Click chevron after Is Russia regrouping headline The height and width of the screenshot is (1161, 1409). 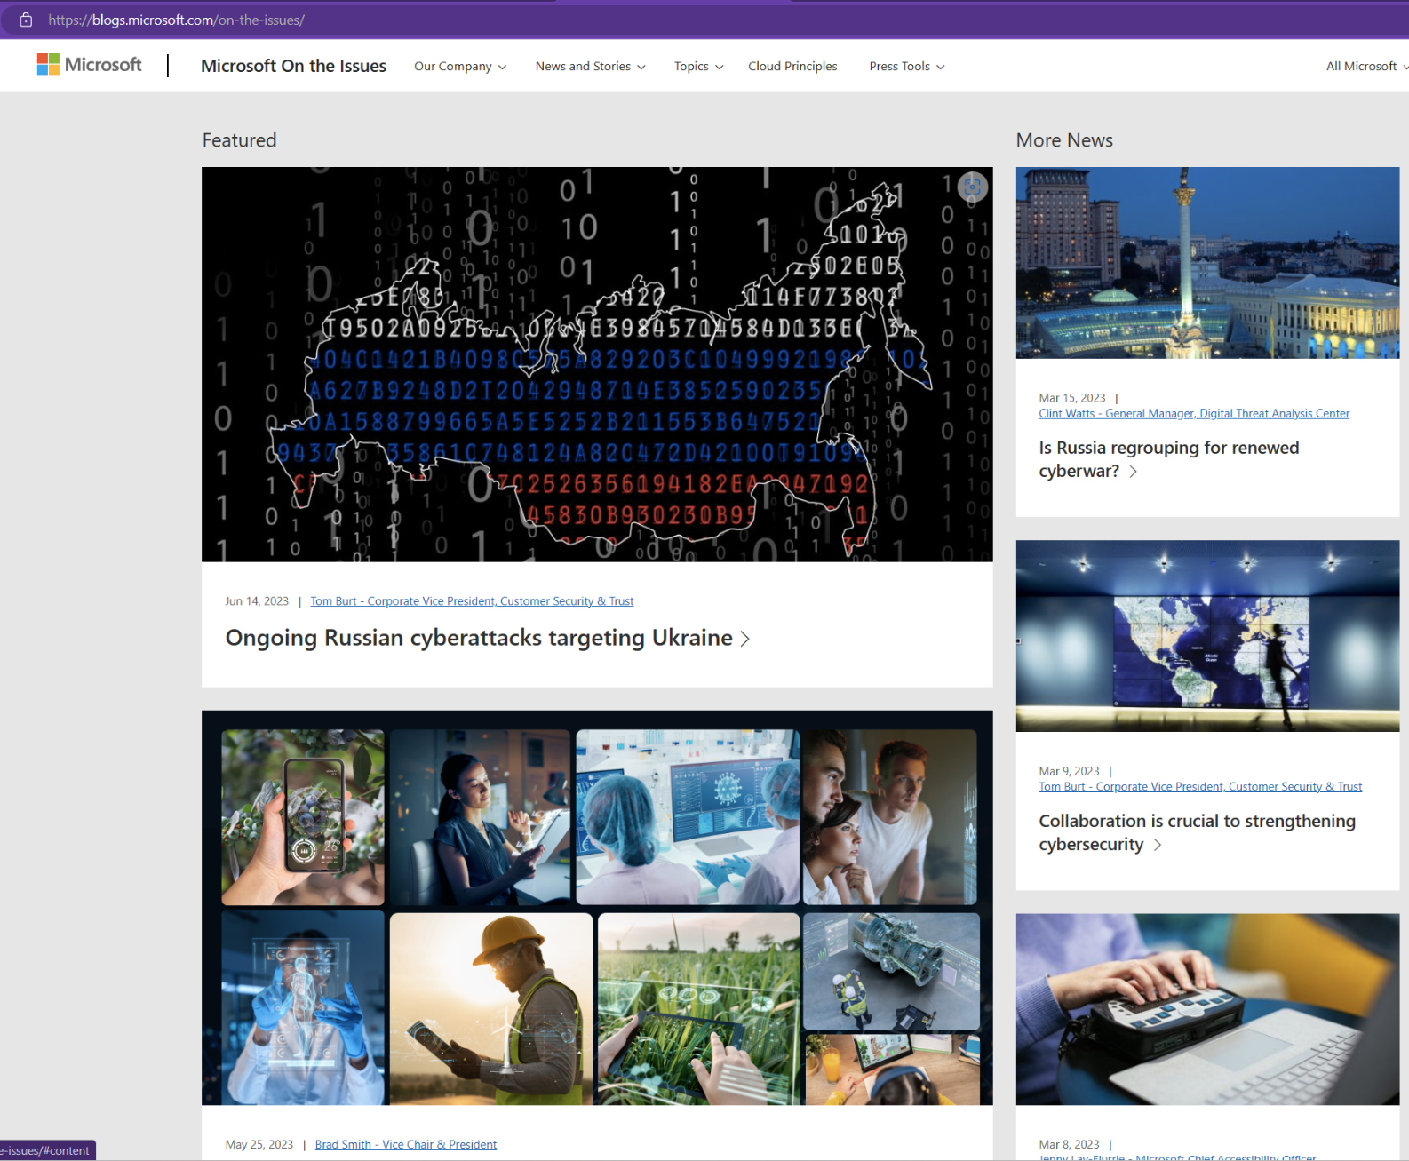pos(1134,472)
